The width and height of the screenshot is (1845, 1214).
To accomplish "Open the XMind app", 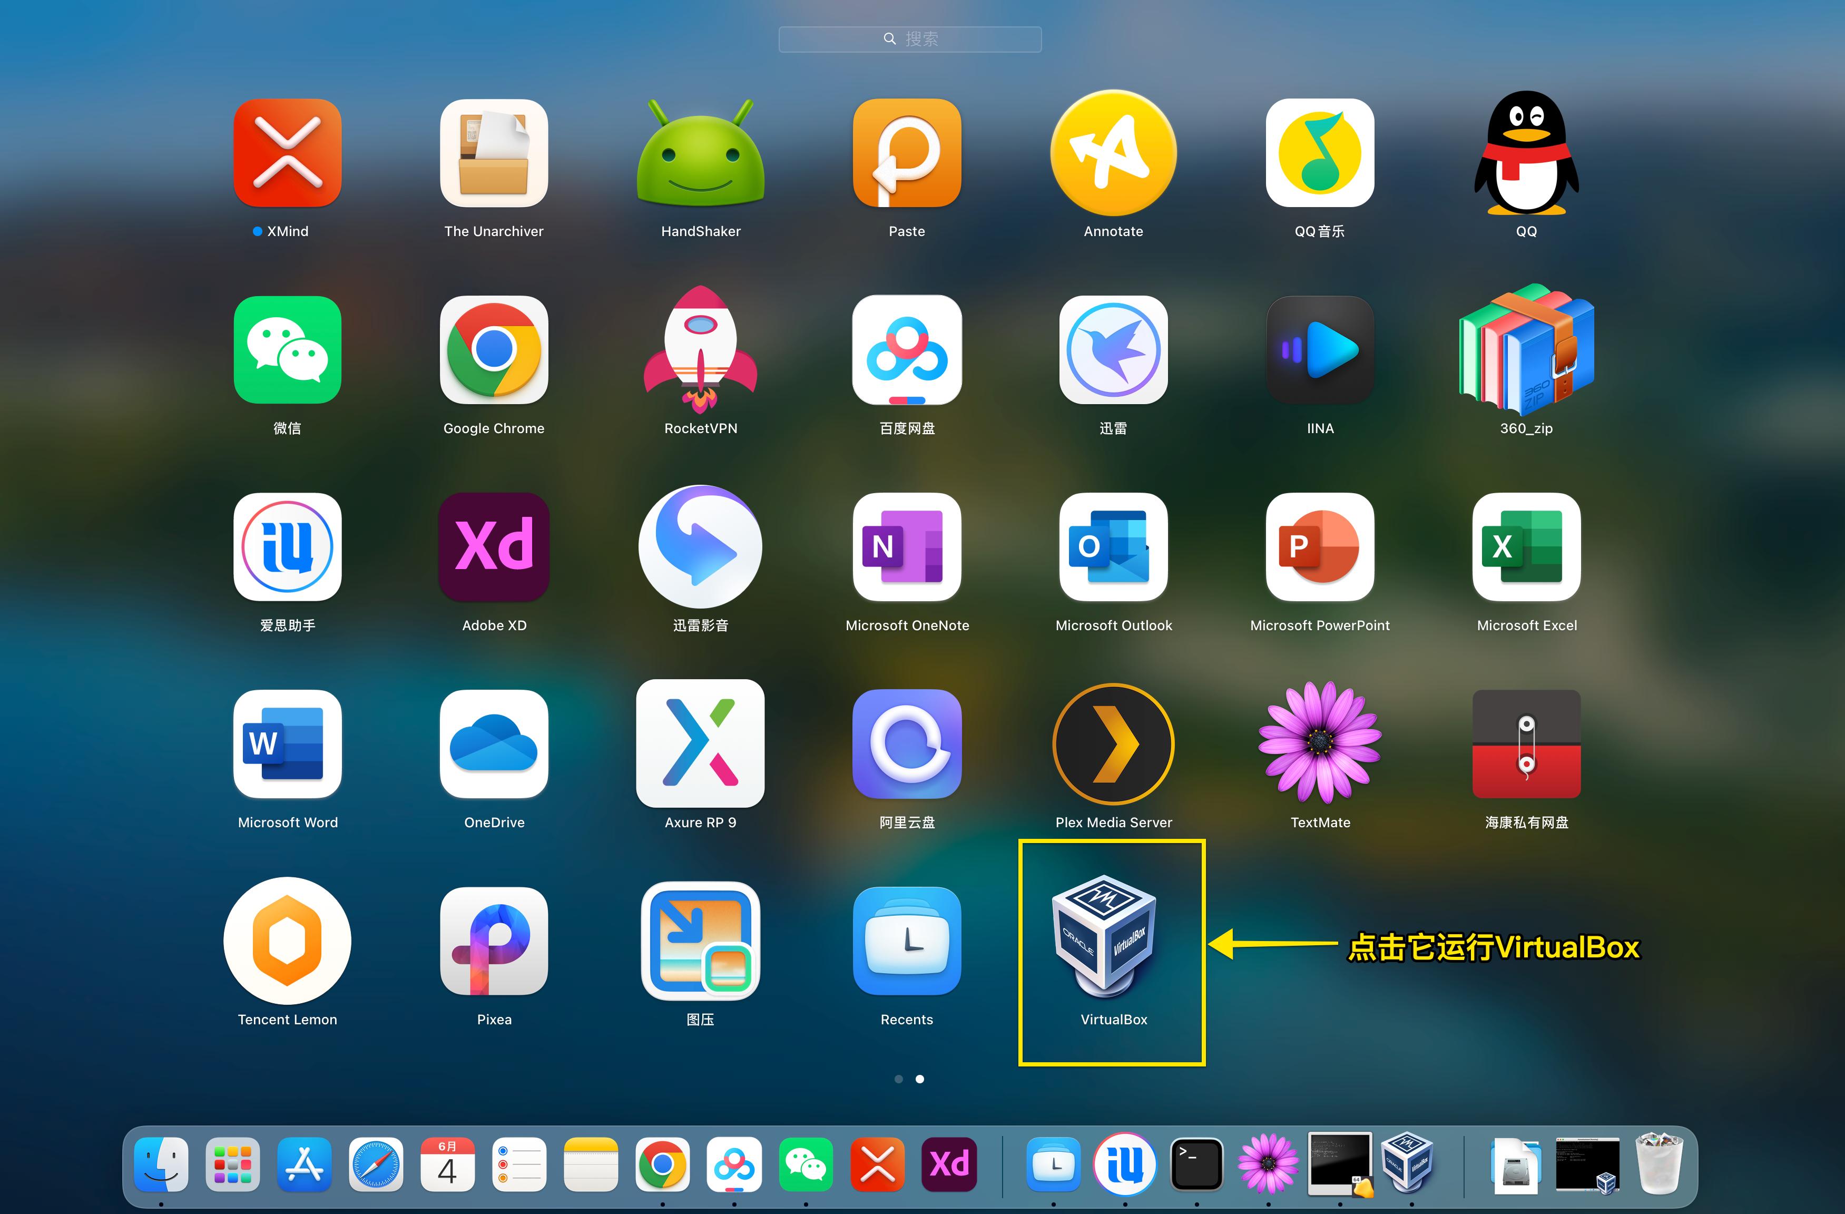I will click(287, 153).
